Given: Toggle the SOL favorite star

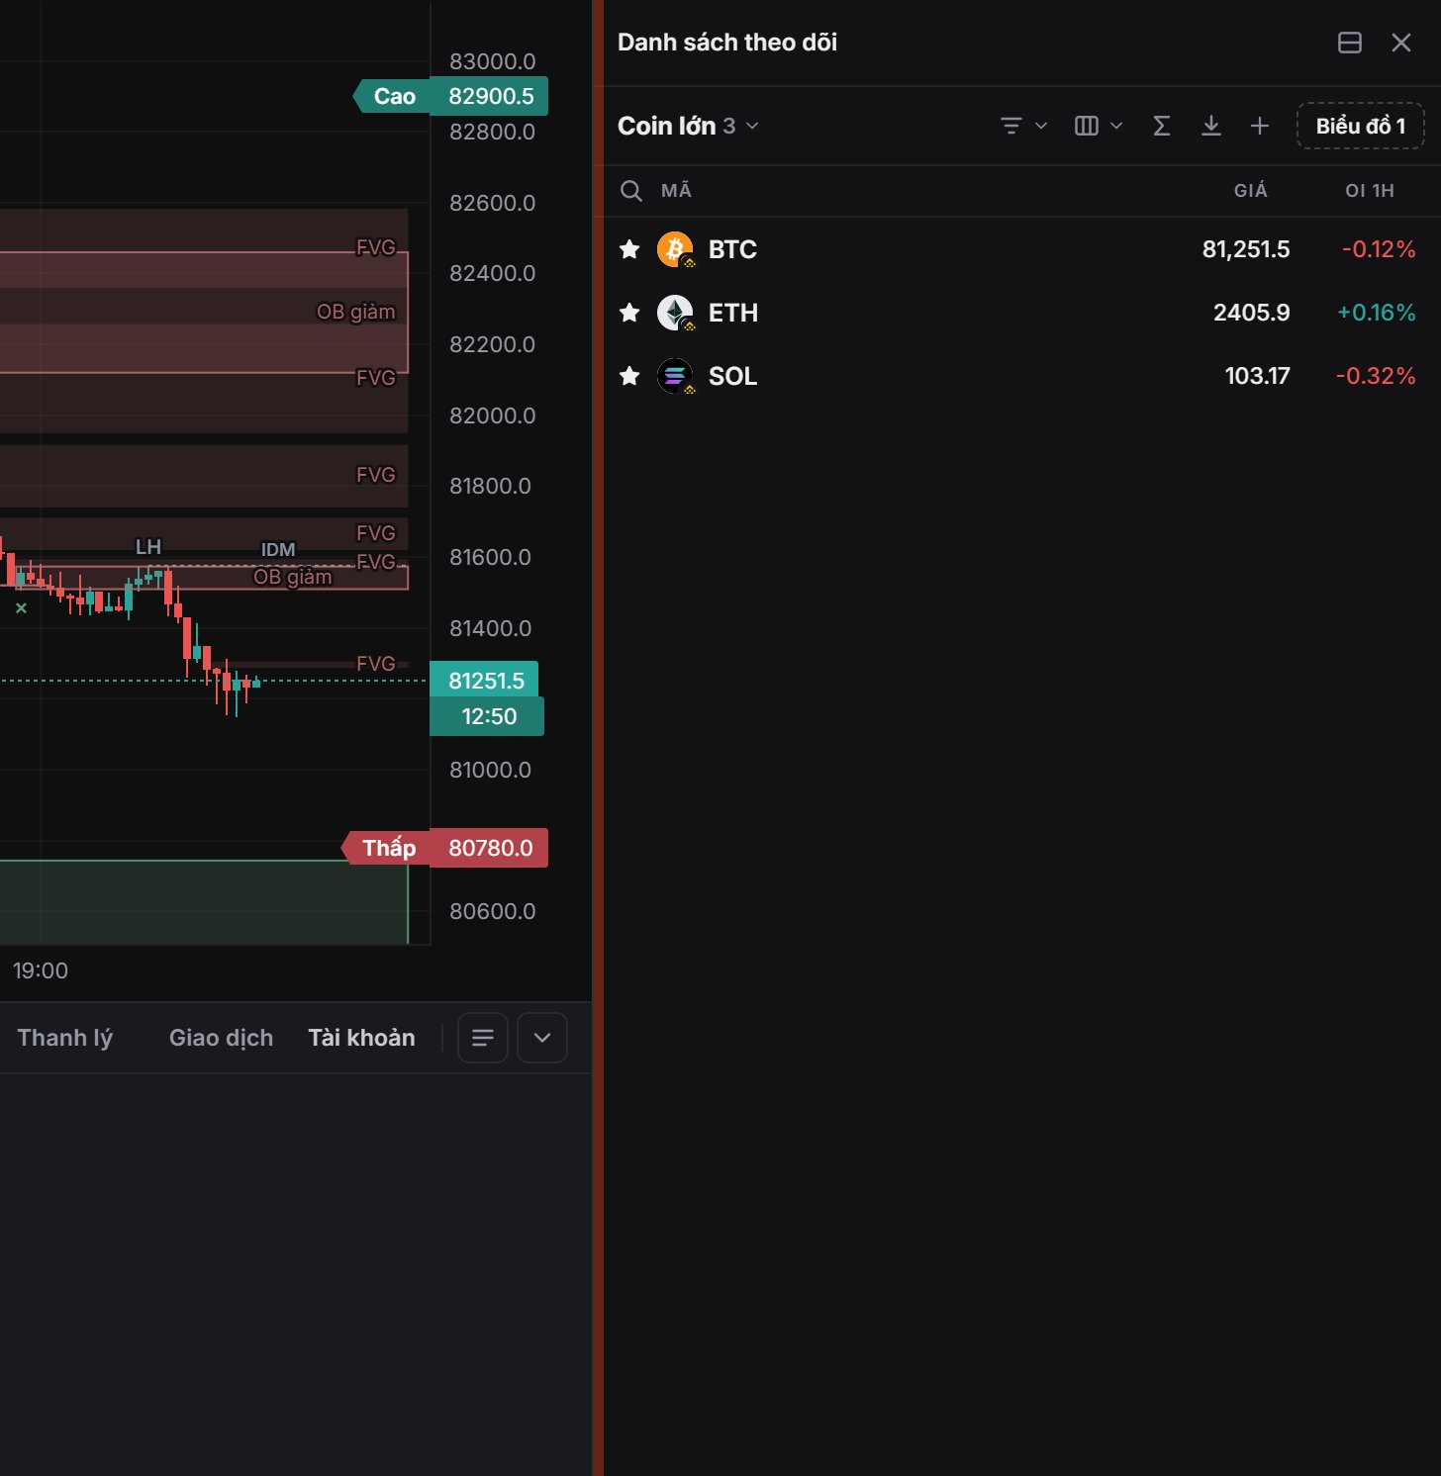Looking at the screenshot, I should (629, 376).
